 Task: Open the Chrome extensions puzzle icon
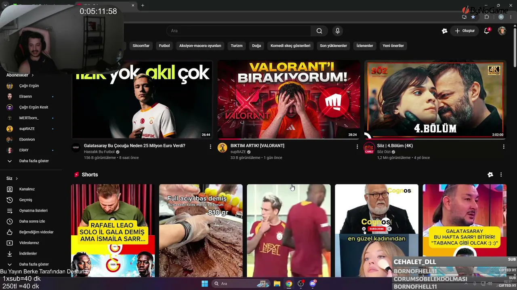click(487, 17)
